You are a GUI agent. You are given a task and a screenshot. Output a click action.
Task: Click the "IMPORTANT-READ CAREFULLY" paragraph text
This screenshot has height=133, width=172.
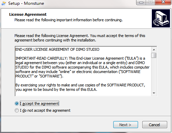(82, 67)
